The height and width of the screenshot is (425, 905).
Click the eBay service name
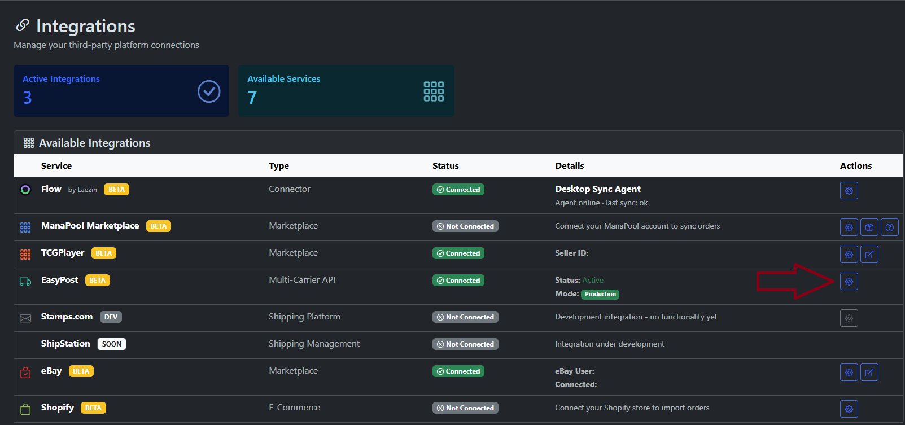(x=51, y=371)
